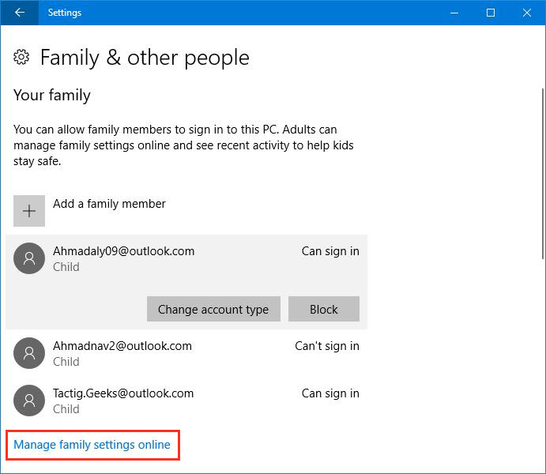546x474 pixels.
Task: Click the avatar icon for Ahmadaly09
Action: [x=29, y=258]
